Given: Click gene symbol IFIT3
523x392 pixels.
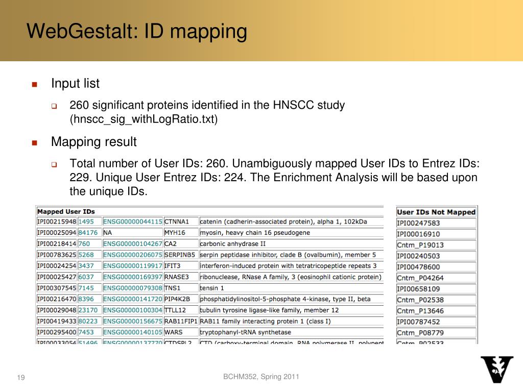Looking at the screenshot, I should point(172,265).
